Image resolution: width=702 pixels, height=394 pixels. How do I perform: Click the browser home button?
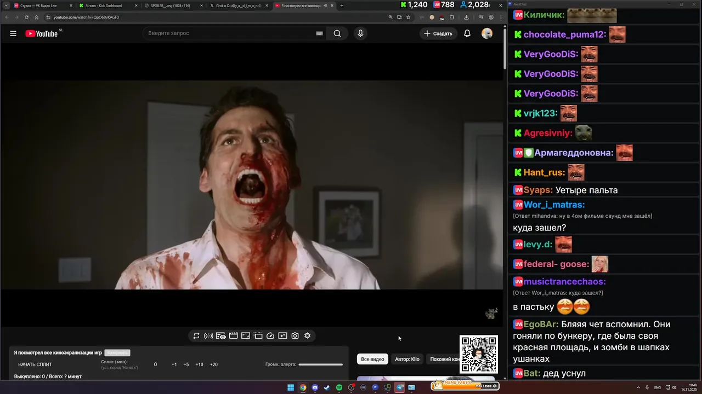37,17
